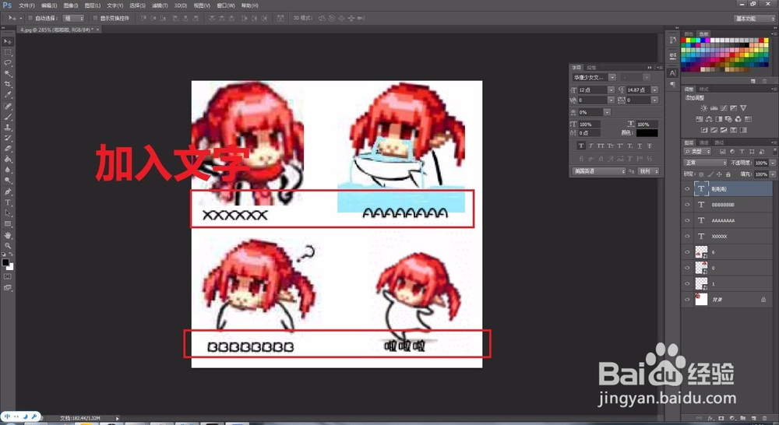Select the Dodge tool
The image size is (779, 425).
point(8,181)
